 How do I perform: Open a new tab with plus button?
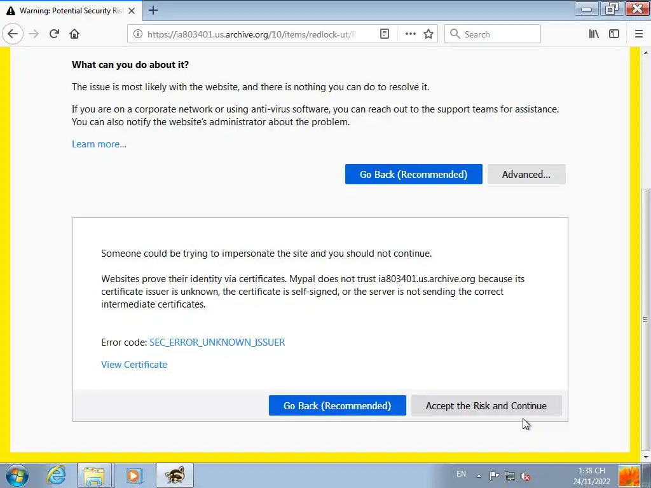(153, 10)
